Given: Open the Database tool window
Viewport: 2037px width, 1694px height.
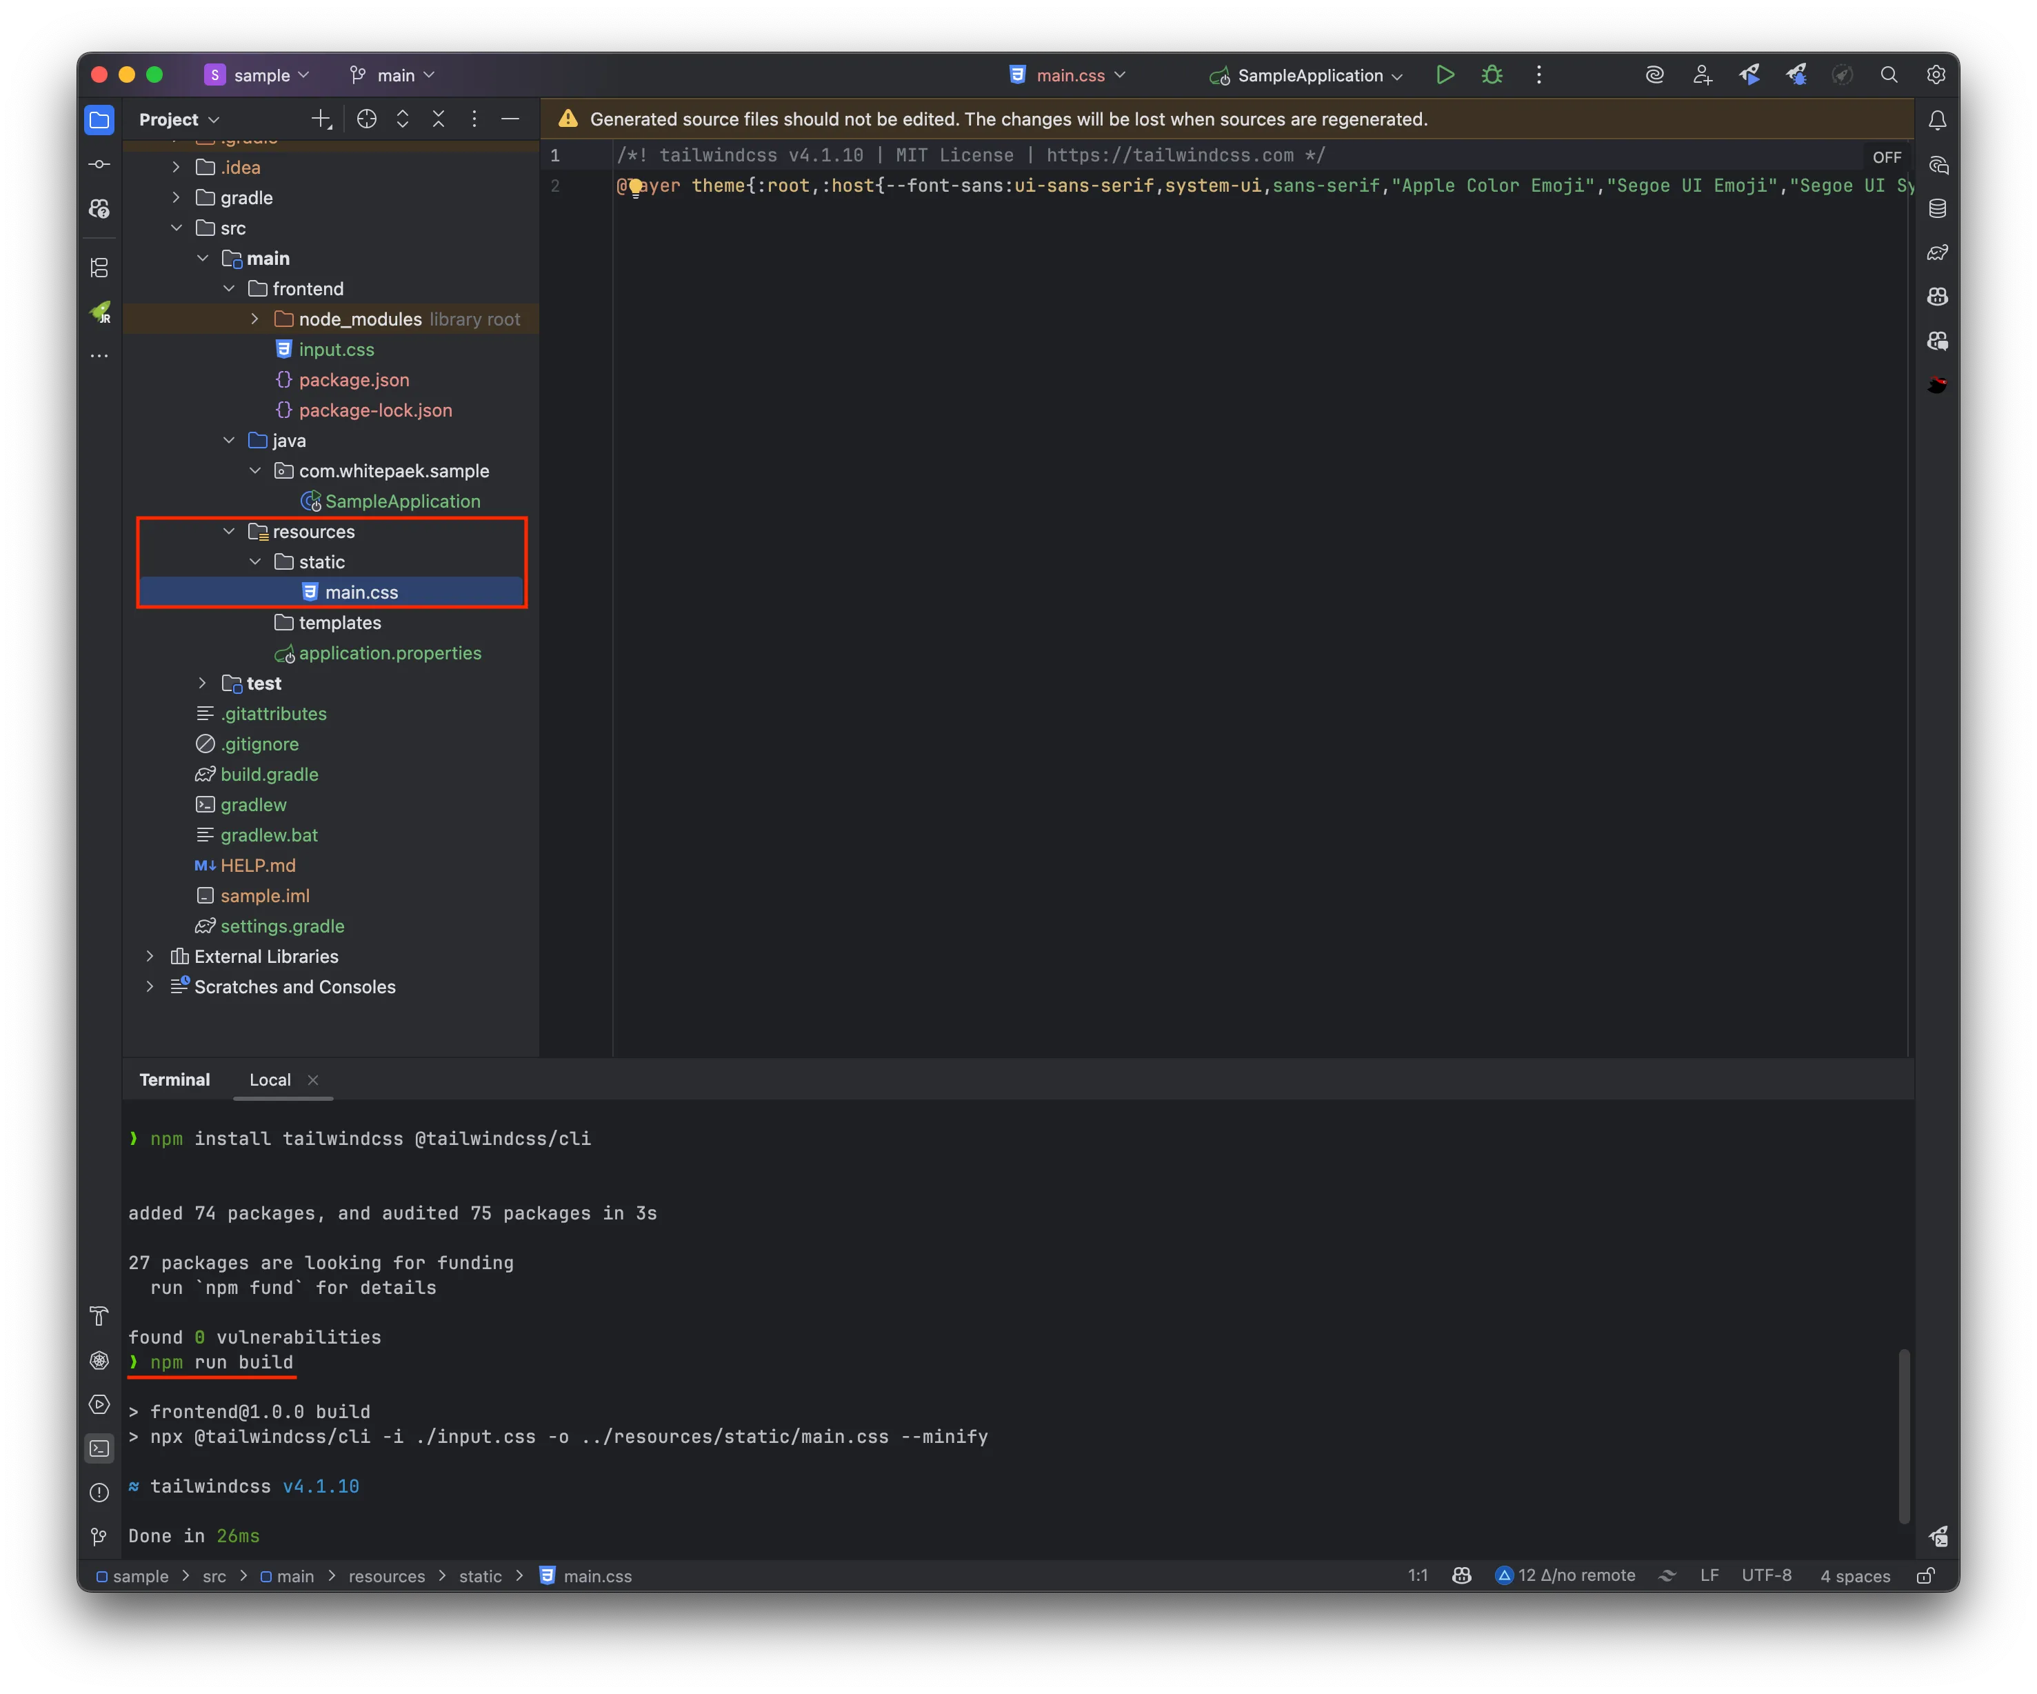Looking at the screenshot, I should pyautogui.click(x=1937, y=208).
